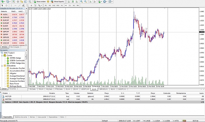Collapse the Contas tree node

[x=2, y=55]
